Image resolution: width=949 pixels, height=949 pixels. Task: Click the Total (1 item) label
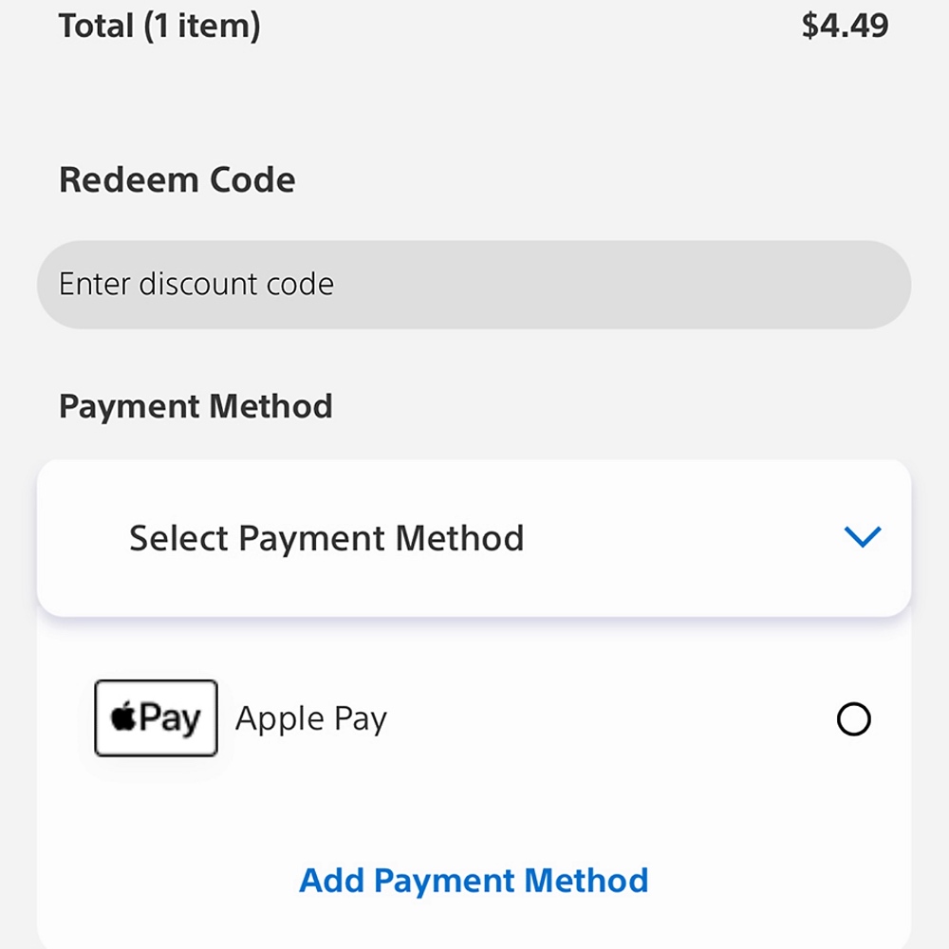point(159,26)
